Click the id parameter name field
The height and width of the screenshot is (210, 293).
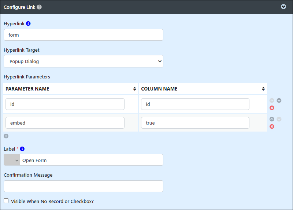[x=65, y=104]
